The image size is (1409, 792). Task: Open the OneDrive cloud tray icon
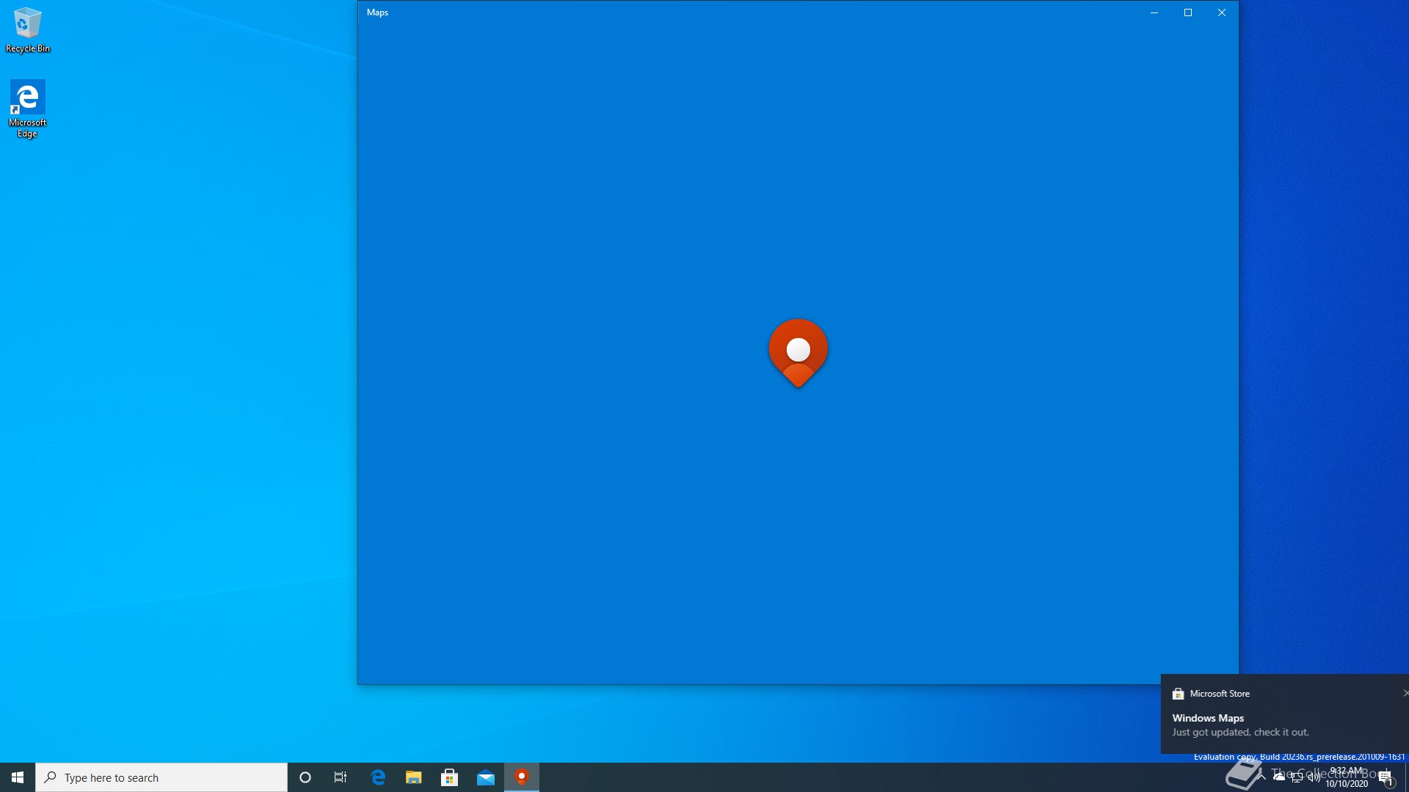pyautogui.click(x=1279, y=776)
